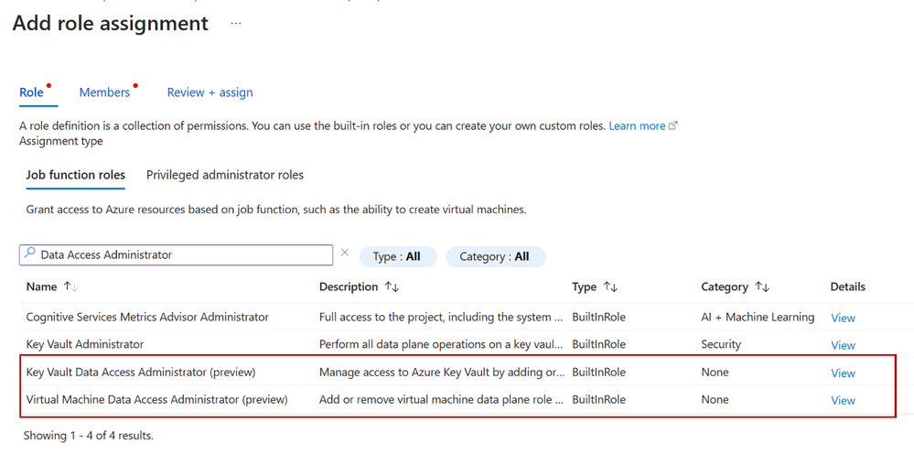This screenshot has height=454, width=914.
Task: Click the search magnifier icon
Action: pos(30,254)
